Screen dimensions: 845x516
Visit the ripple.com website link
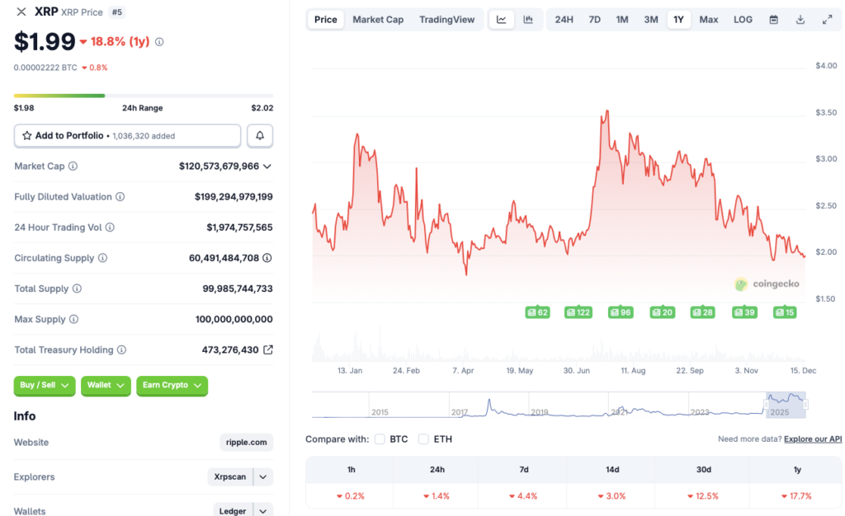[246, 442]
